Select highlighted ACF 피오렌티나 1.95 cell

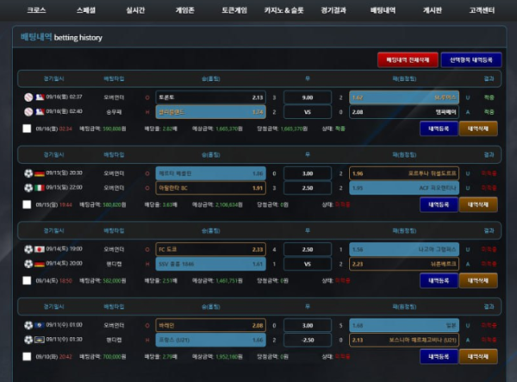pos(404,188)
